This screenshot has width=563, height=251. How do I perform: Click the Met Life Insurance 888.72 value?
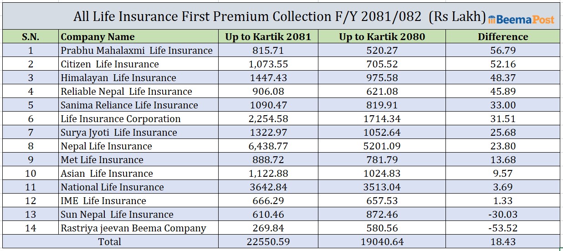pyautogui.click(x=268, y=160)
